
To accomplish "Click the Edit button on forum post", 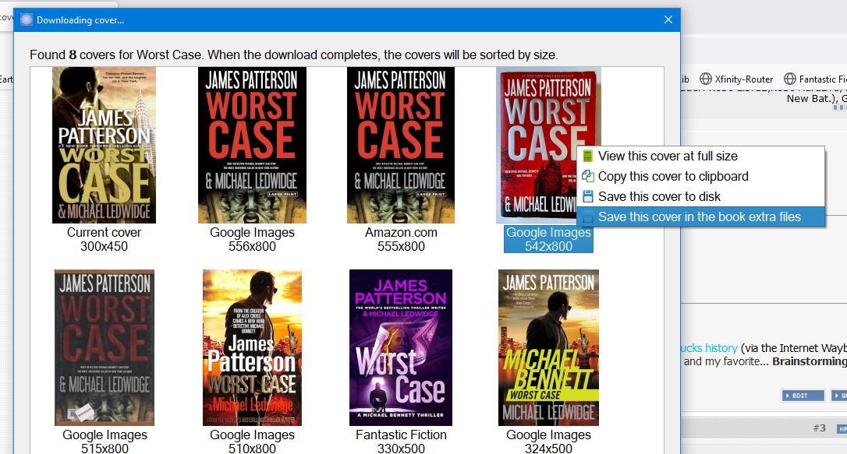I will [x=803, y=396].
